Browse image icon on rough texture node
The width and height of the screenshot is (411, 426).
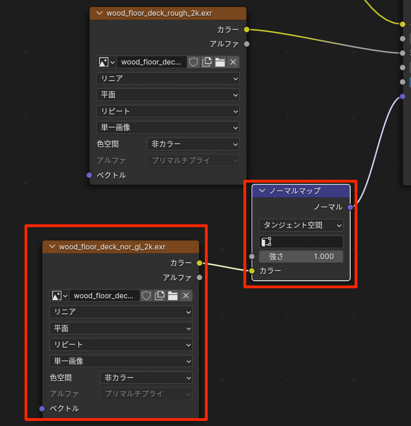pos(106,62)
